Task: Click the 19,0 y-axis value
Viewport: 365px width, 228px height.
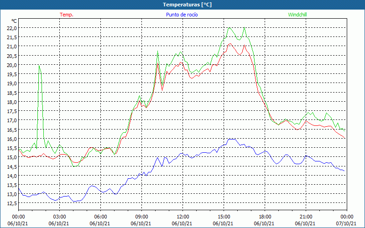Action: (12, 83)
